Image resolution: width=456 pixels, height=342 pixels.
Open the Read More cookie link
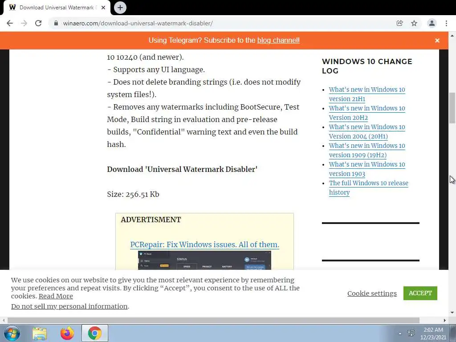pyautogui.click(x=56, y=296)
